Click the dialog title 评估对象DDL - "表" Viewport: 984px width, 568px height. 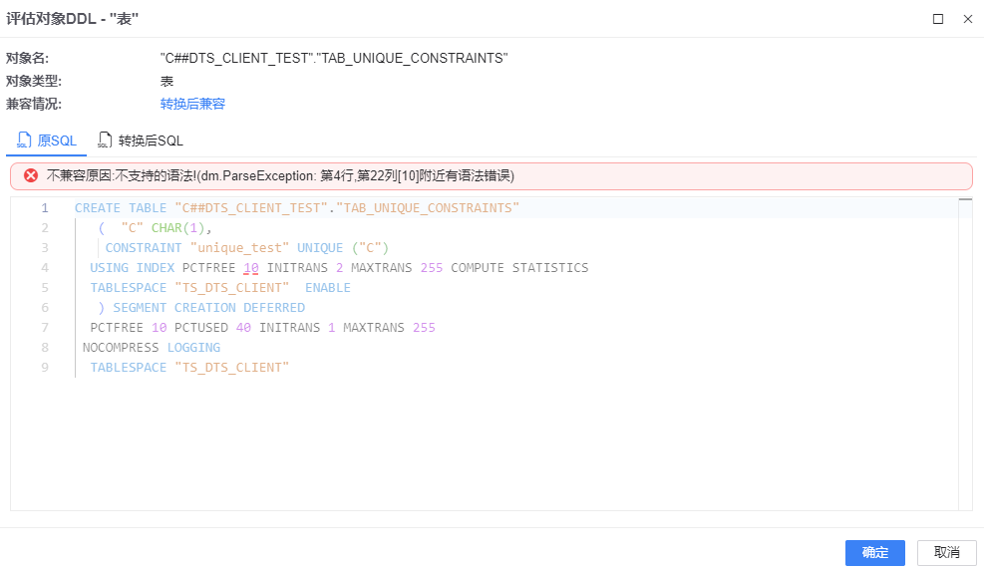pos(72,19)
